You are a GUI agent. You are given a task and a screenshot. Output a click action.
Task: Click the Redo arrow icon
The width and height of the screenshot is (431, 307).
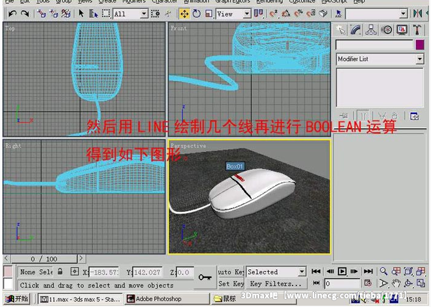click(25, 13)
